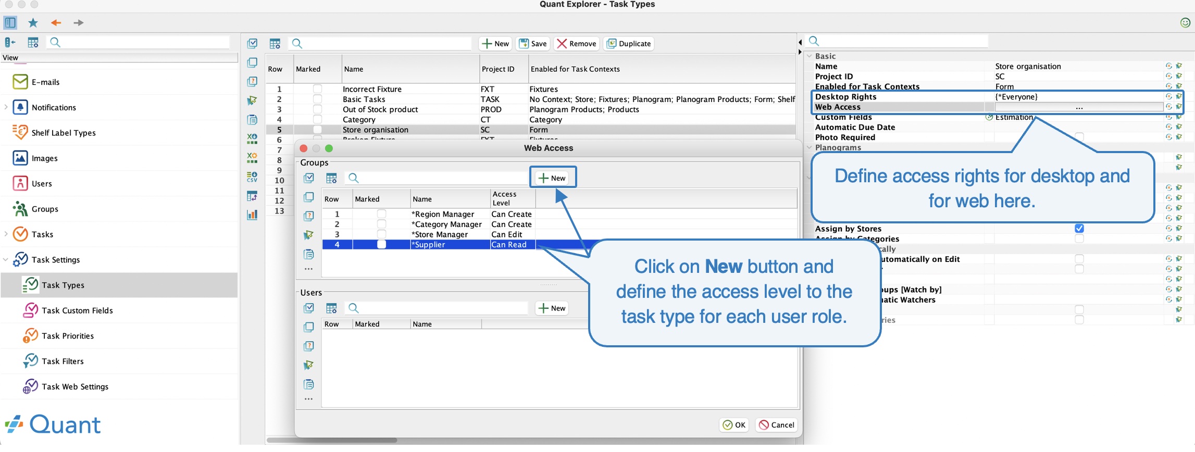This screenshot has width=1195, height=452.
Task: Mark the Category row checkbox
Action: [317, 119]
